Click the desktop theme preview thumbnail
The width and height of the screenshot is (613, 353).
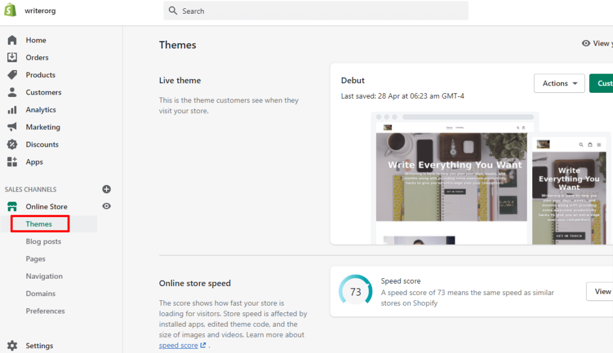(451, 178)
